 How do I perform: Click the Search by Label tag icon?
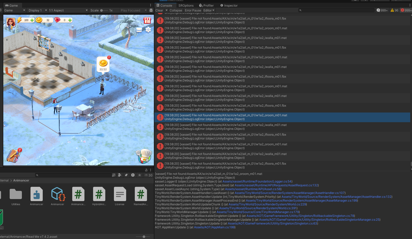[x=126, y=175]
